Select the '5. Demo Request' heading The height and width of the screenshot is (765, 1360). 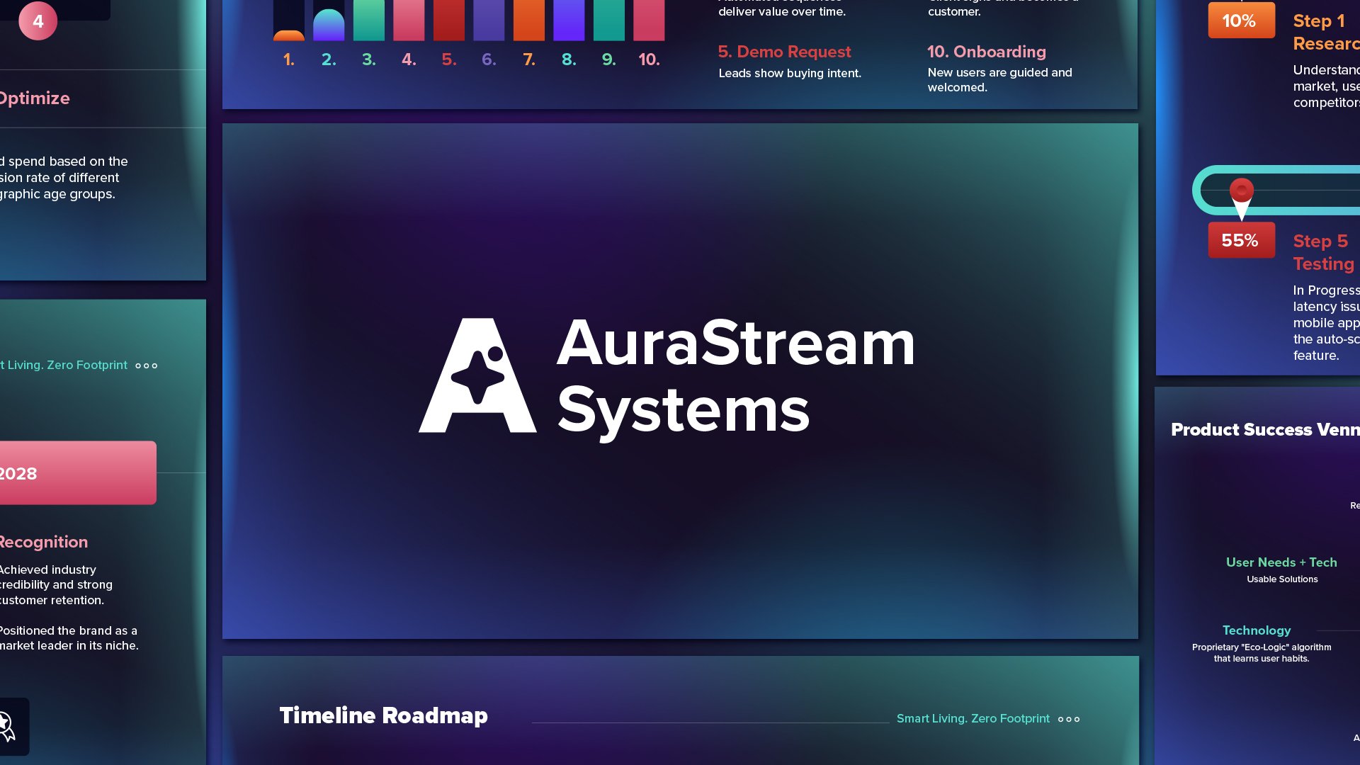click(784, 52)
